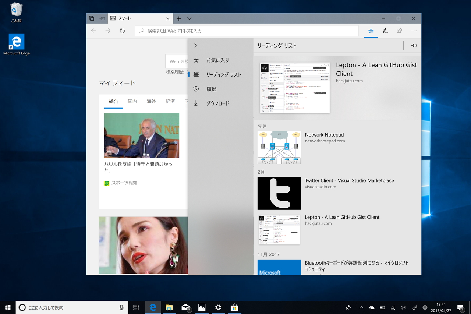Open the Action Center notifications icon
The width and height of the screenshot is (471, 314).
pyautogui.click(x=461, y=307)
